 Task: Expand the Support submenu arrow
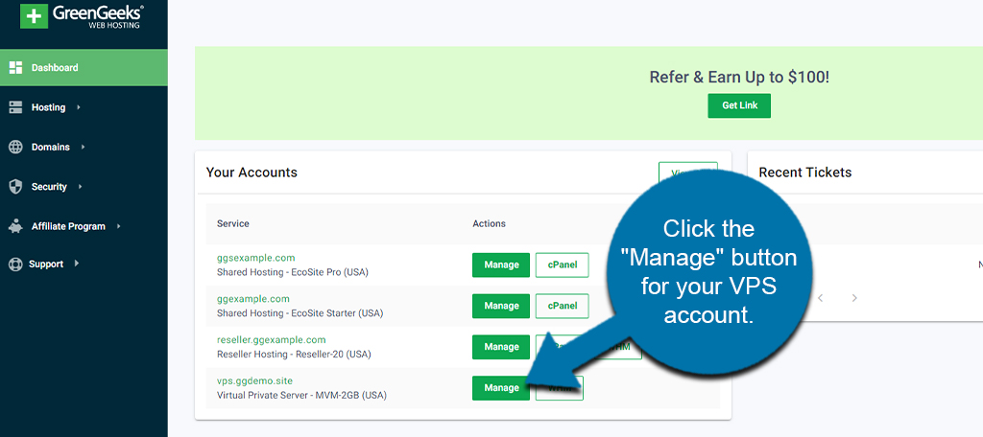(77, 264)
